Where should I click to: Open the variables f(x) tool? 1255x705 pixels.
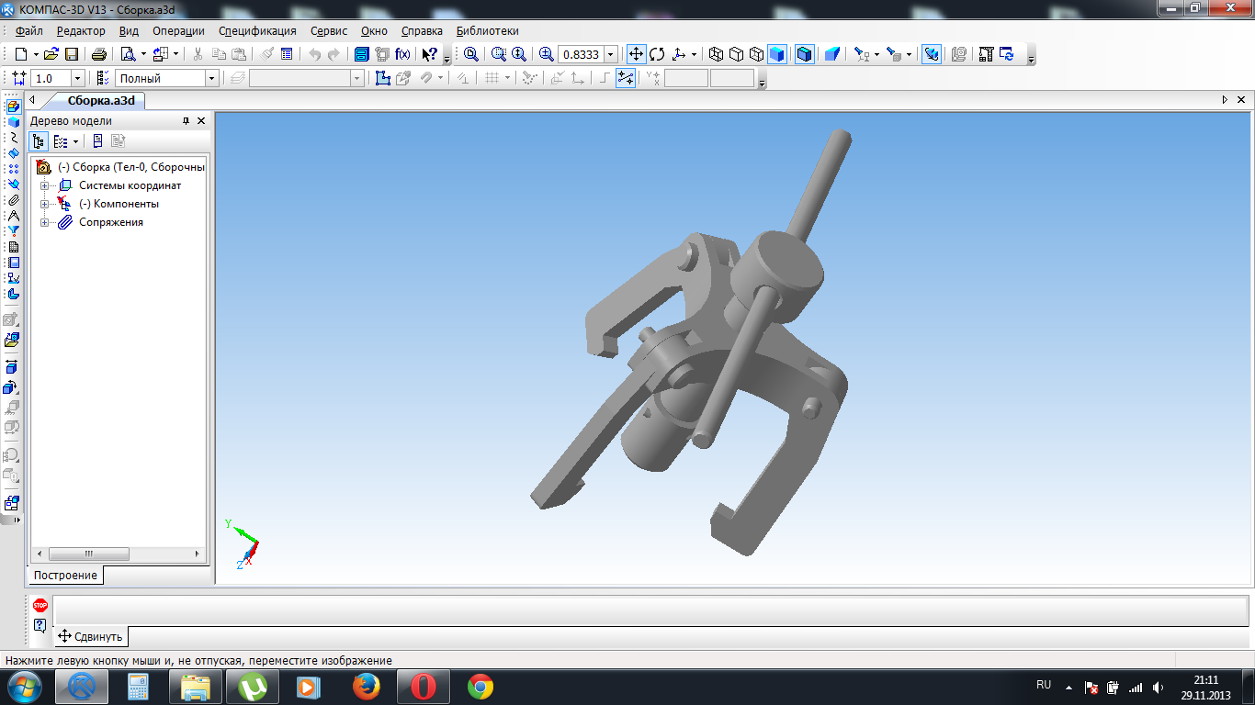402,54
